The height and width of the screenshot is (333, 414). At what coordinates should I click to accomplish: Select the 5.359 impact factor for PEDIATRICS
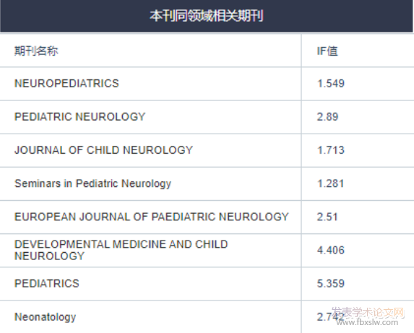pyautogui.click(x=331, y=283)
